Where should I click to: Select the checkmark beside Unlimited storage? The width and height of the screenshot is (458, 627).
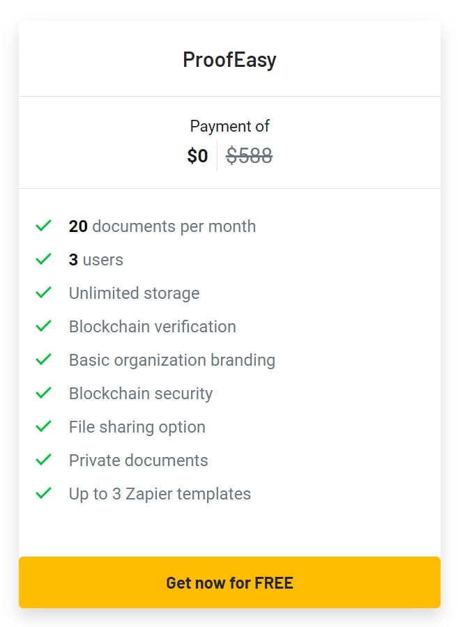pos(43,293)
